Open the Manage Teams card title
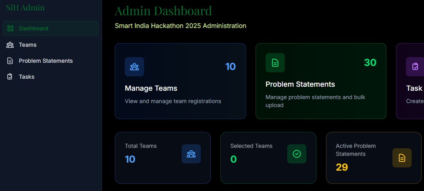This screenshot has height=191, width=424. point(151,88)
